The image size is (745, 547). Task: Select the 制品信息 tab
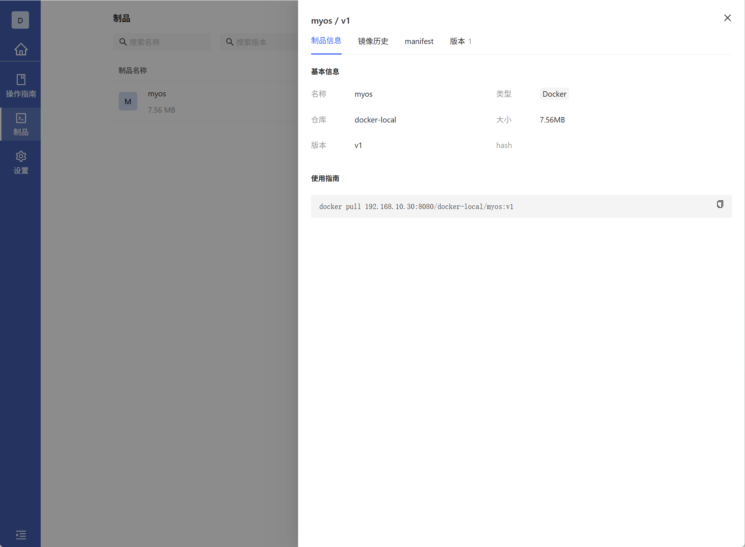click(x=326, y=41)
